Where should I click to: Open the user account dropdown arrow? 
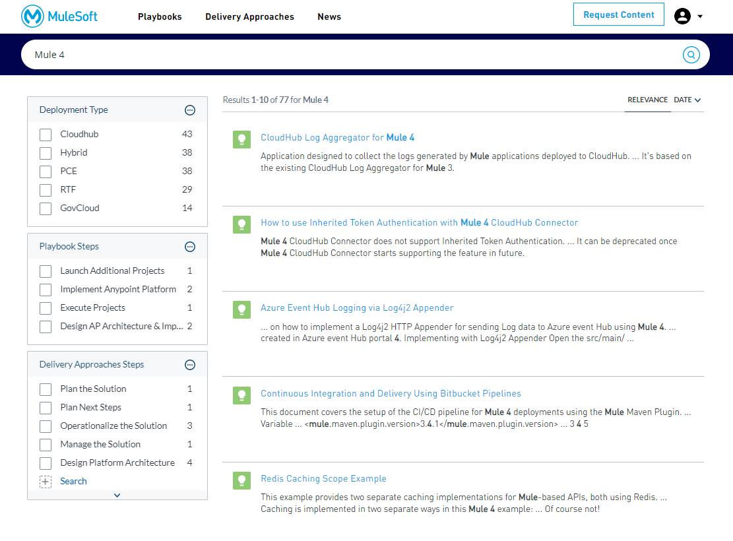700,16
